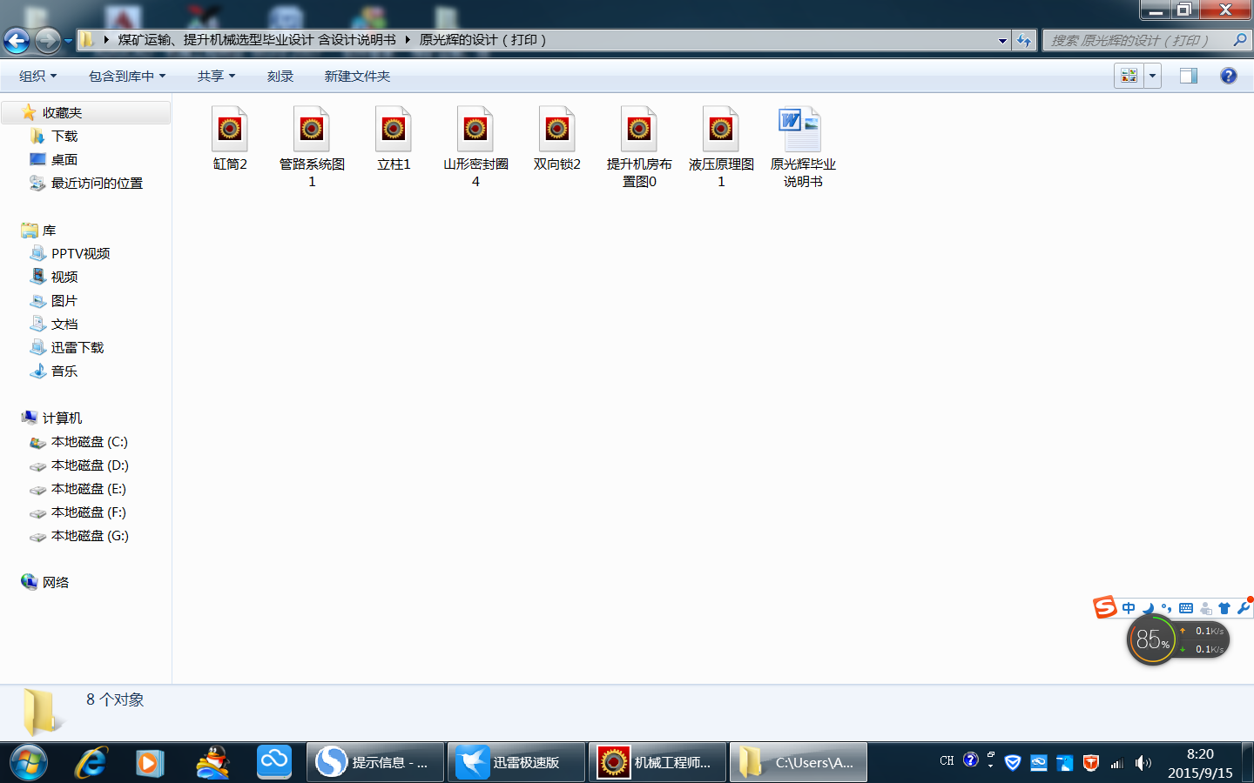The width and height of the screenshot is (1254, 783).
Task: Expand the view options dropdown arrow
Action: 1152,76
